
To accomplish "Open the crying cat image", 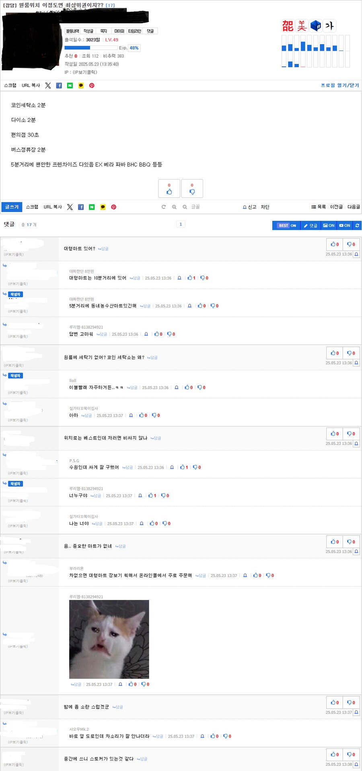I will pyautogui.click(x=109, y=639).
